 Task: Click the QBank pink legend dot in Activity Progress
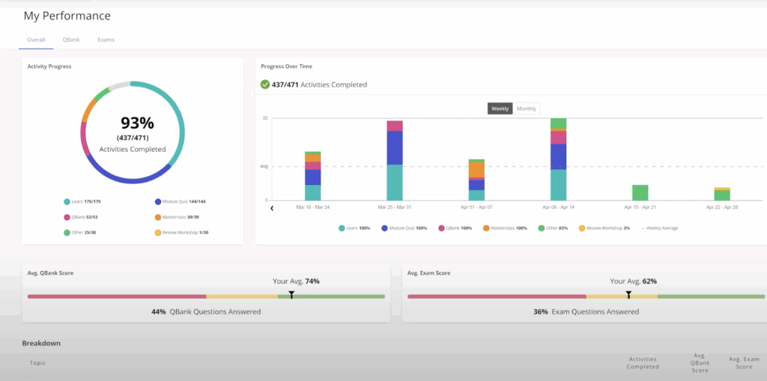click(67, 217)
